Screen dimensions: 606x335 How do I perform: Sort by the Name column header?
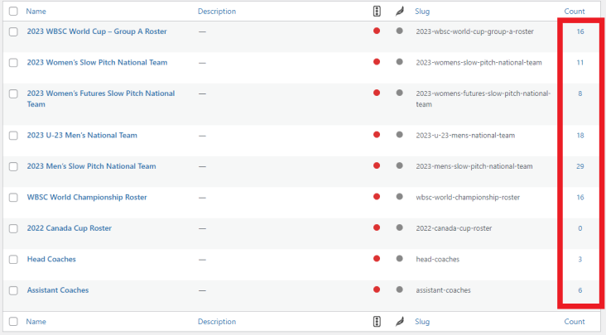[x=36, y=12]
